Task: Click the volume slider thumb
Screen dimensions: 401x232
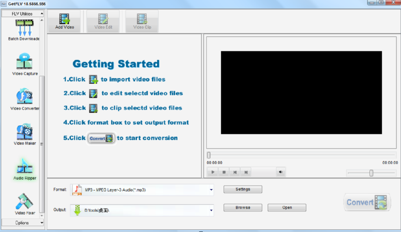Action: coord(371,173)
